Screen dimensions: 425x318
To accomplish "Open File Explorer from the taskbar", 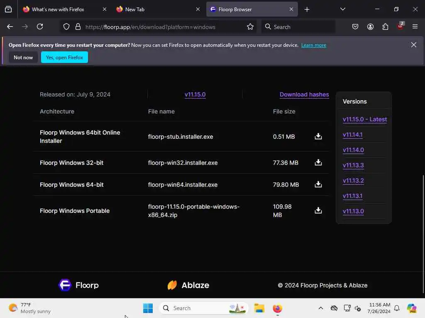I will pyautogui.click(x=259, y=308).
